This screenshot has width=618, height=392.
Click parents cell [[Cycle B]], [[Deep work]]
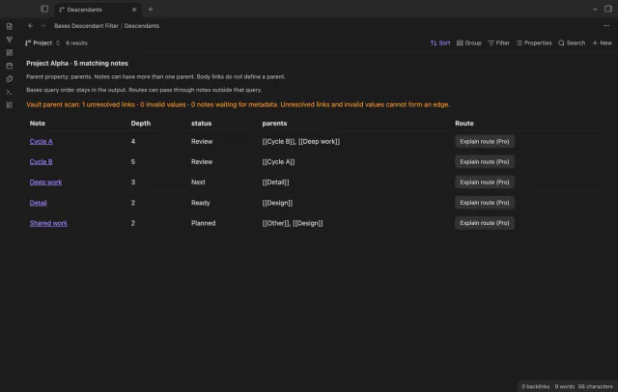coord(301,141)
